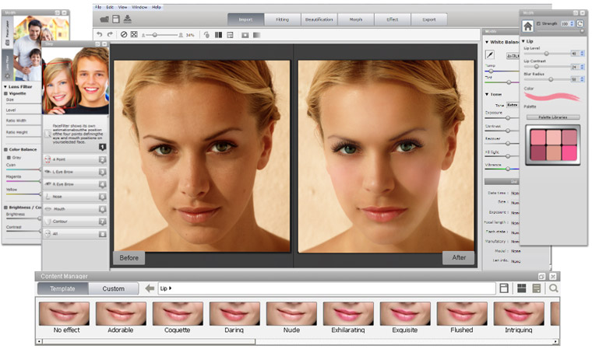Collapse the Lens Filter section

[x=6, y=86]
